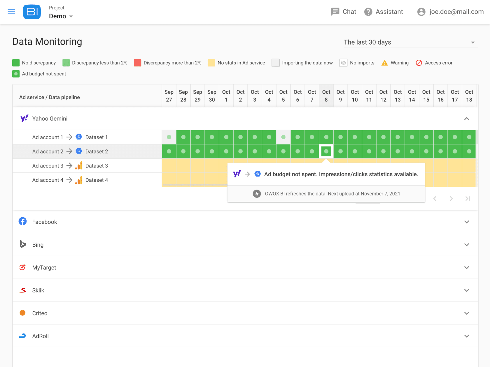Click the Dataset 4 label

coord(97,180)
